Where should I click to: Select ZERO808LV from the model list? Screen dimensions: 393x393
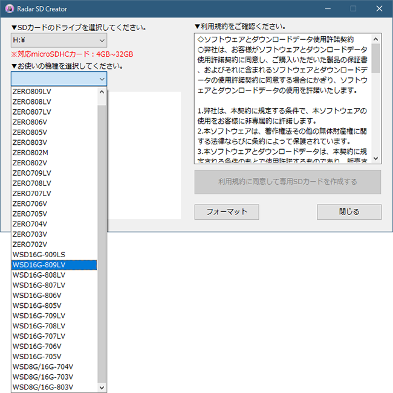(x=54, y=102)
